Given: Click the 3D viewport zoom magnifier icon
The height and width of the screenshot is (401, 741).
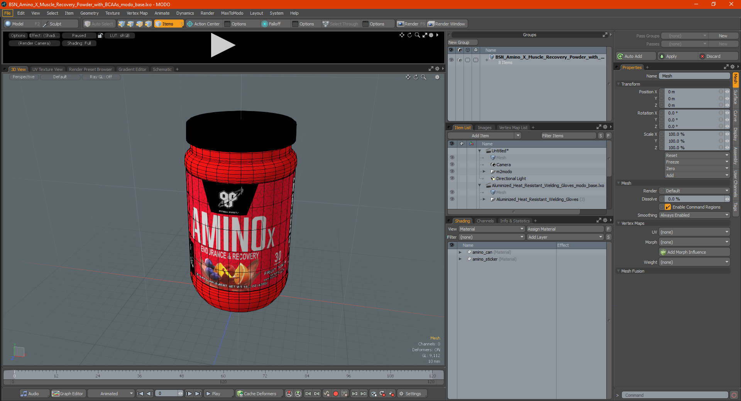Looking at the screenshot, I should tap(424, 77).
